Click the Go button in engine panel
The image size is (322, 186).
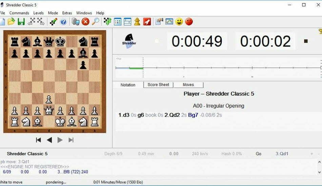[259, 154]
